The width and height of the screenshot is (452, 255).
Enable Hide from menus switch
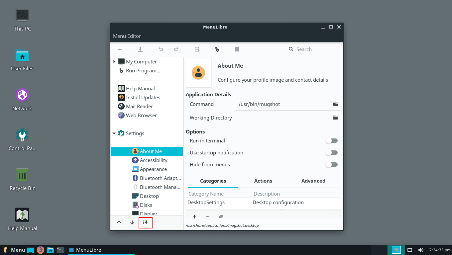[x=332, y=164]
